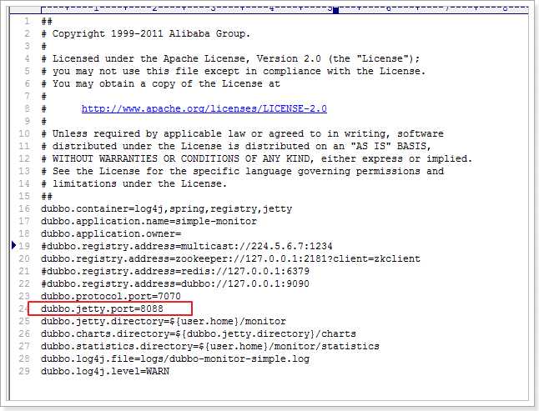
Task: Click the 'You may obtain a copy' comment line
Action: (160, 83)
